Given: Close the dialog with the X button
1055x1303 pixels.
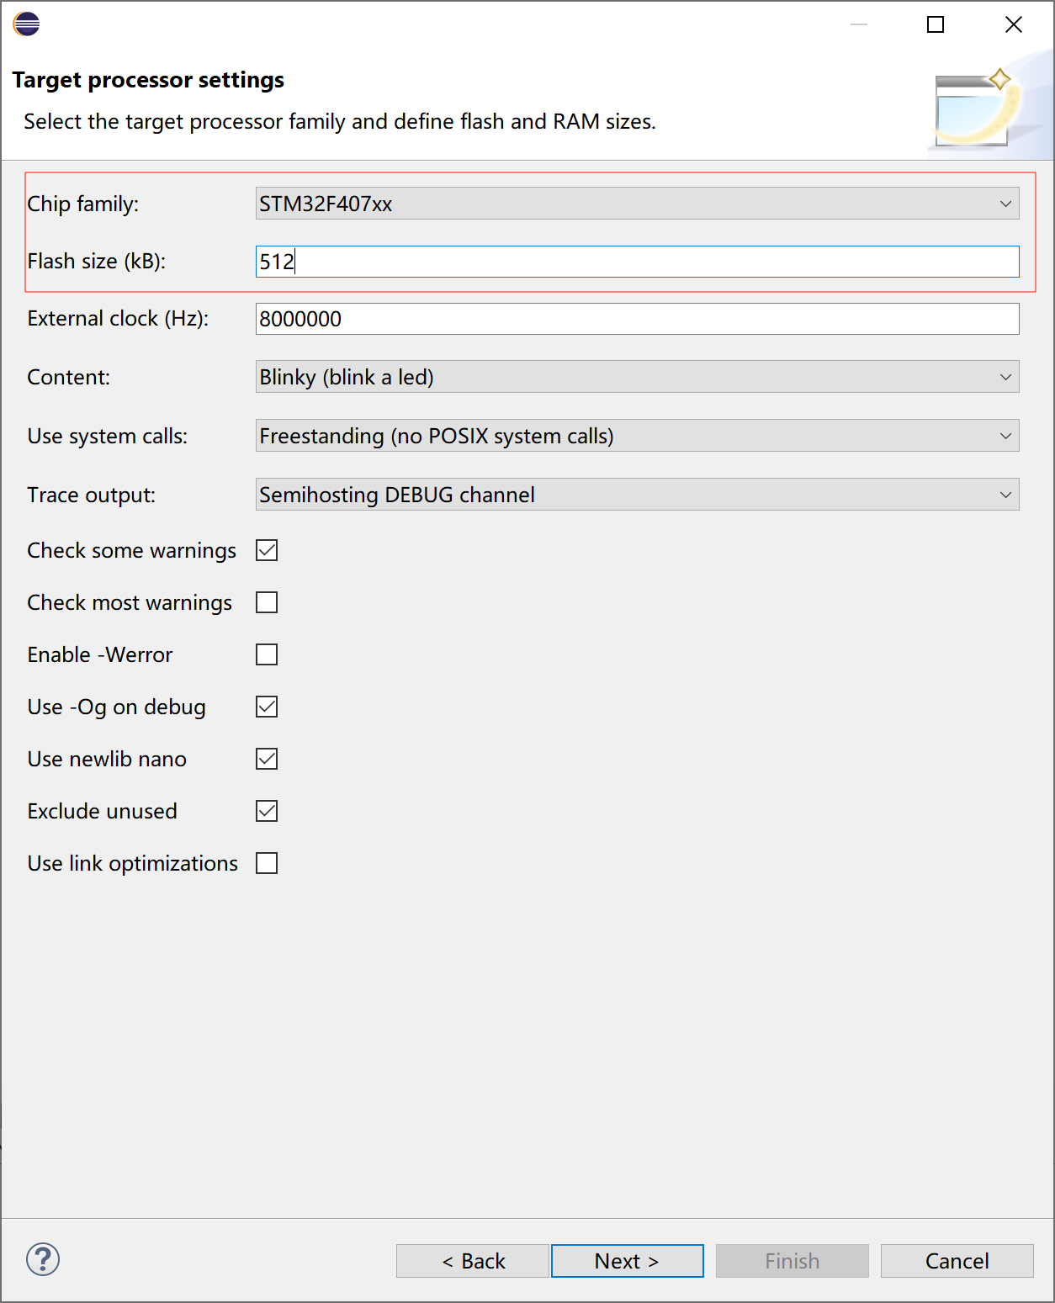Looking at the screenshot, I should (1013, 24).
